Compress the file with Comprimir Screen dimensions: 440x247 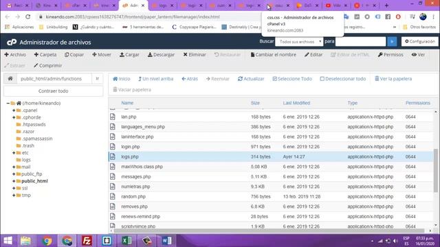(x=47, y=66)
